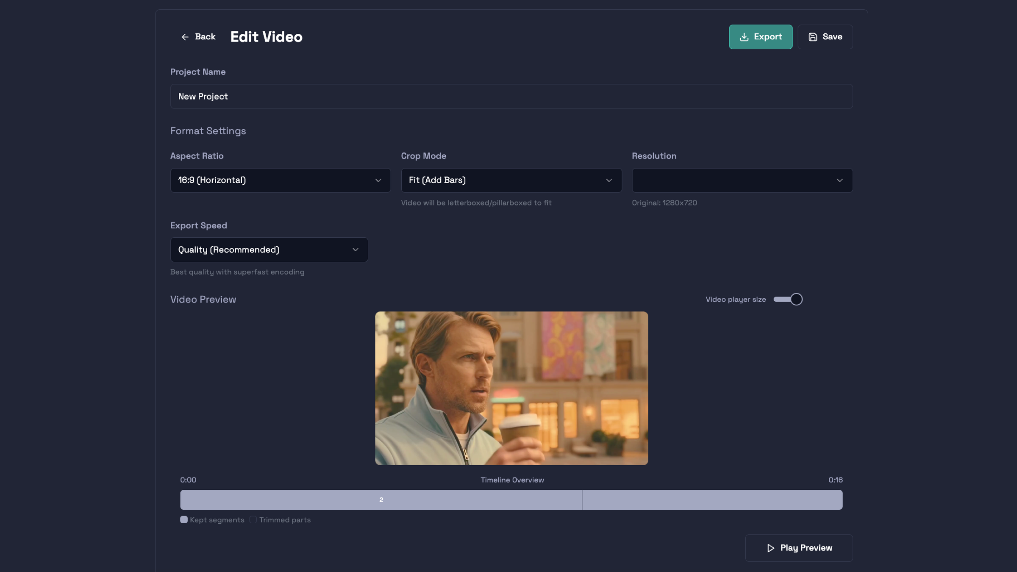Image resolution: width=1017 pixels, height=572 pixels.
Task: Click the Export Speed chevron arrow
Action: point(355,250)
